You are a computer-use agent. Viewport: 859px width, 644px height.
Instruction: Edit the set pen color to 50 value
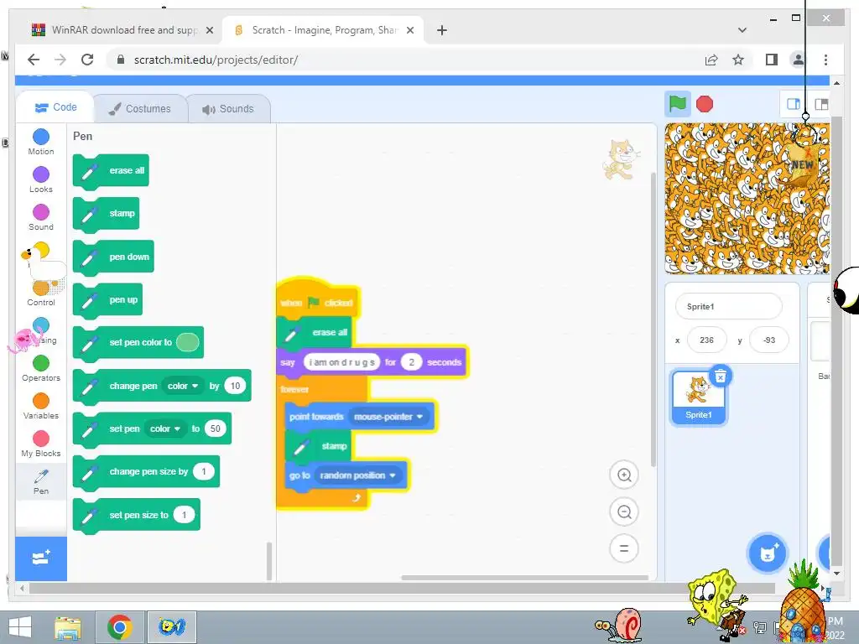[216, 428]
